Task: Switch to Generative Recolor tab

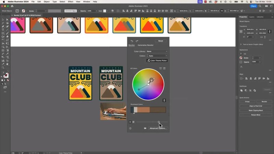Action: [146, 45]
